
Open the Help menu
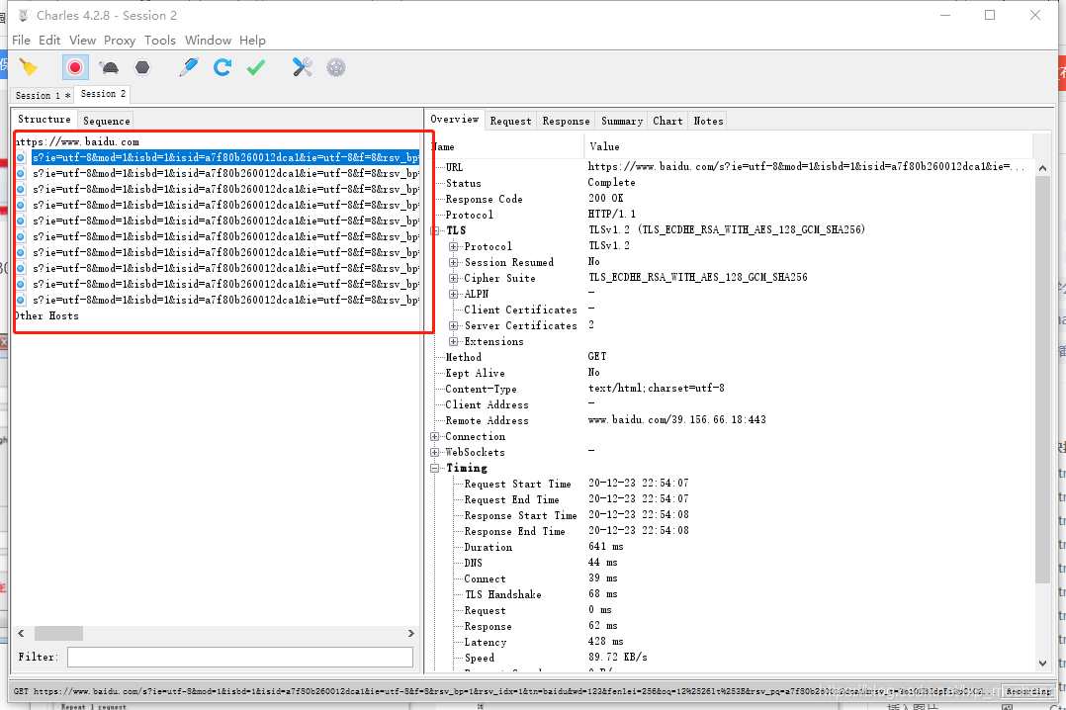(252, 41)
